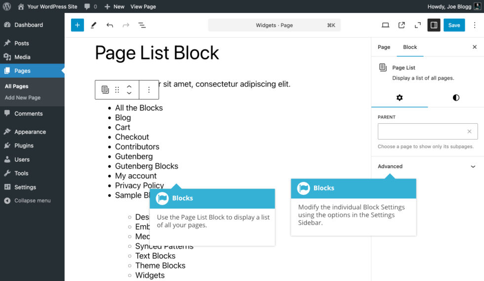The height and width of the screenshot is (281, 484).
Task: Open document overview list view
Action: [142, 25]
